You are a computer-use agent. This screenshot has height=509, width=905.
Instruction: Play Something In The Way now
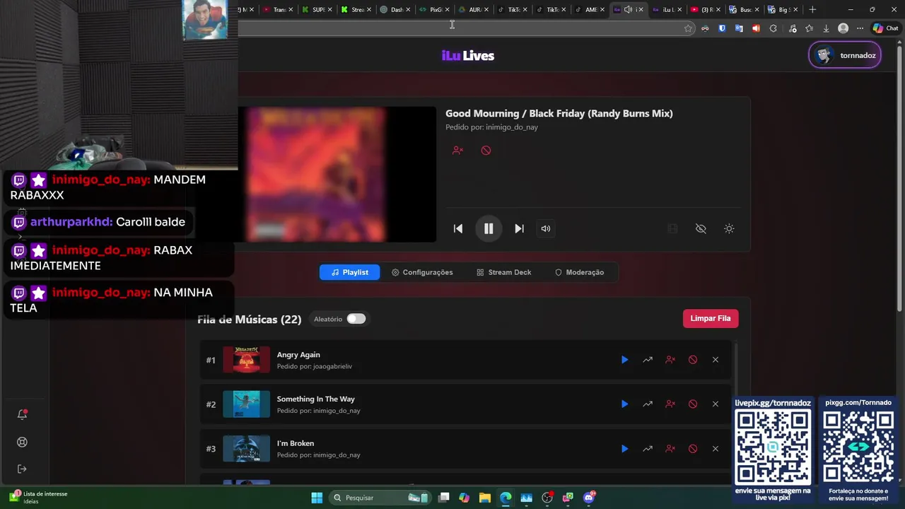[x=624, y=404]
